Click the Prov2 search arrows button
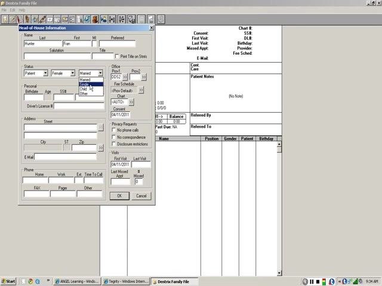This screenshot has height=286, width=382. click(x=144, y=77)
